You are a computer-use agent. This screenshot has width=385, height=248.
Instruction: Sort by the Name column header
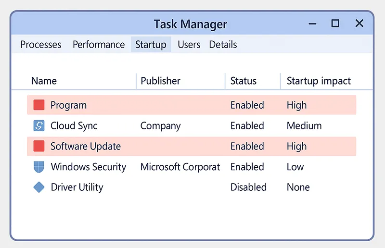pyautogui.click(x=44, y=81)
